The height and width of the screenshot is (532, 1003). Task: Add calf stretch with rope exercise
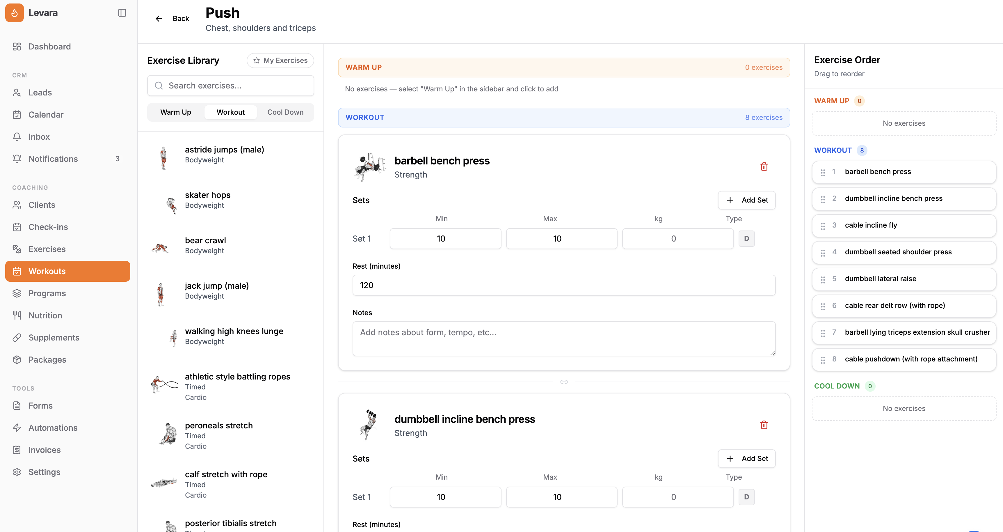pyautogui.click(x=230, y=485)
